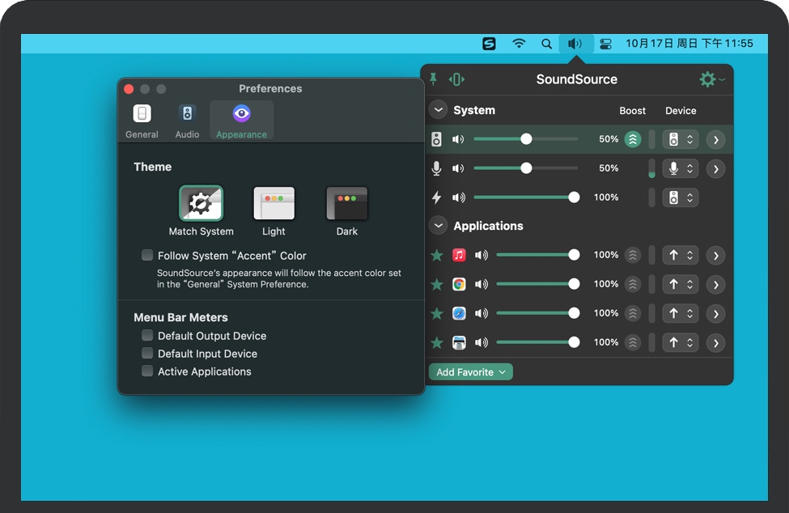Pin the SoundSource window open
789x513 pixels.
pyautogui.click(x=434, y=79)
